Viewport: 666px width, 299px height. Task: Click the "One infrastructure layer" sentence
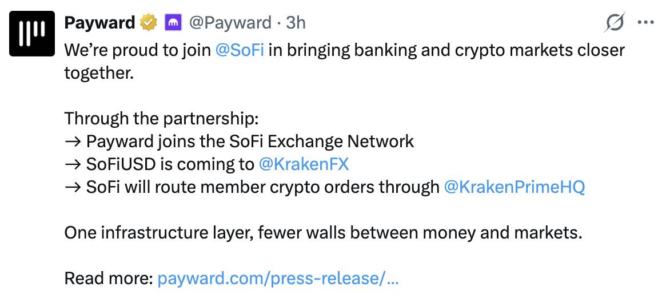[x=323, y=233]
